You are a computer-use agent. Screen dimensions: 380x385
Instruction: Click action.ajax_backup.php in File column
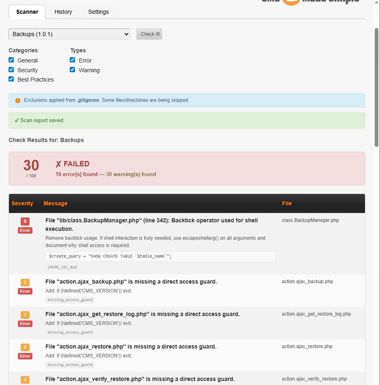click(x=307, y=282)
